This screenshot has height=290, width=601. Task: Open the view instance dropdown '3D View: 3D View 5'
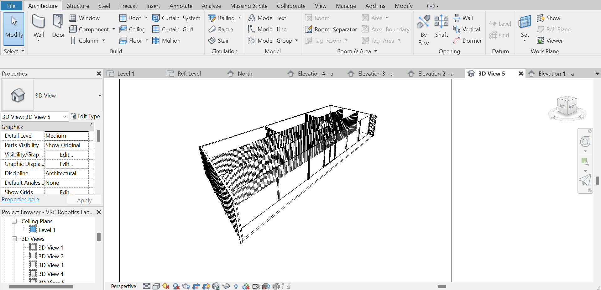35,117
